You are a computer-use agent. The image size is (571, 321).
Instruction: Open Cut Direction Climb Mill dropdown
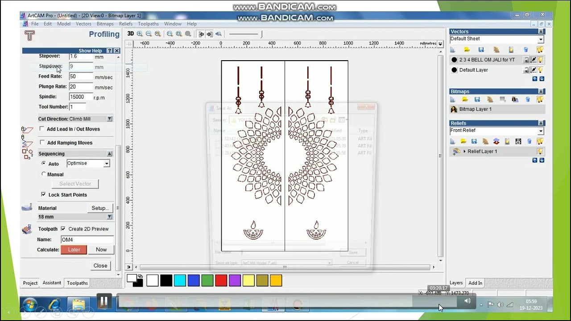pyautogui.click(x=109, y=119)
